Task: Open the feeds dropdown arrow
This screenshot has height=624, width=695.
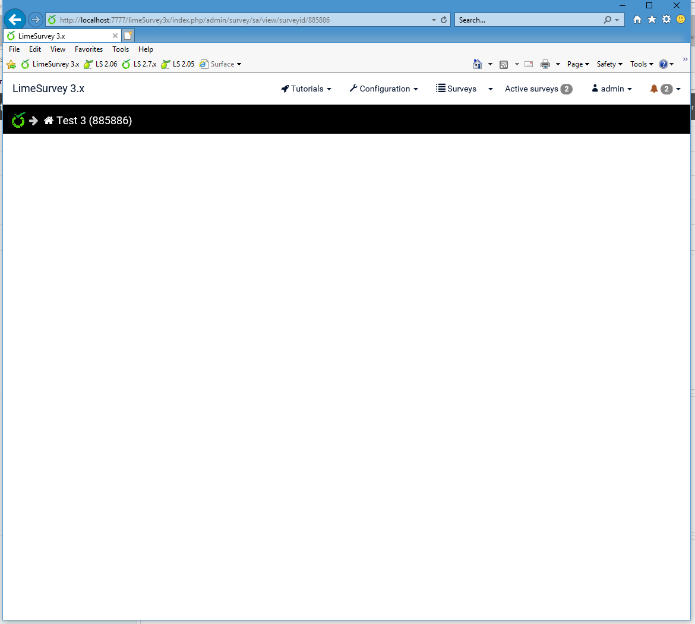Action: pyautogui.click(x=517, y=64)
